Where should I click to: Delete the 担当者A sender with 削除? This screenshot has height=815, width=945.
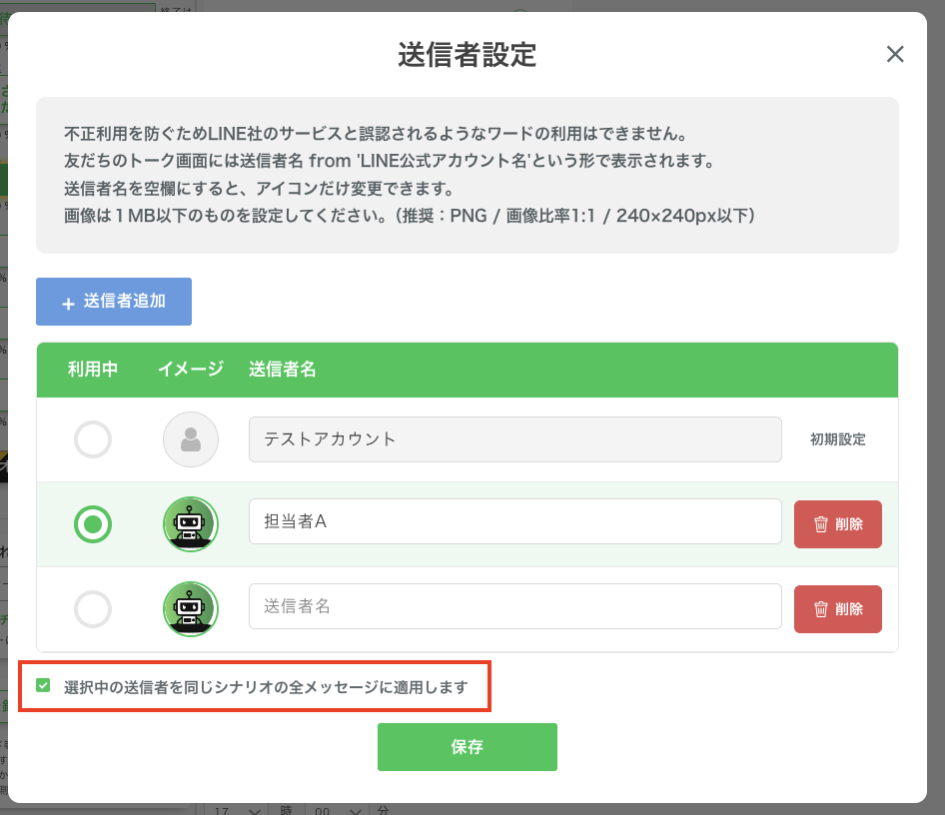coord(837,524)
